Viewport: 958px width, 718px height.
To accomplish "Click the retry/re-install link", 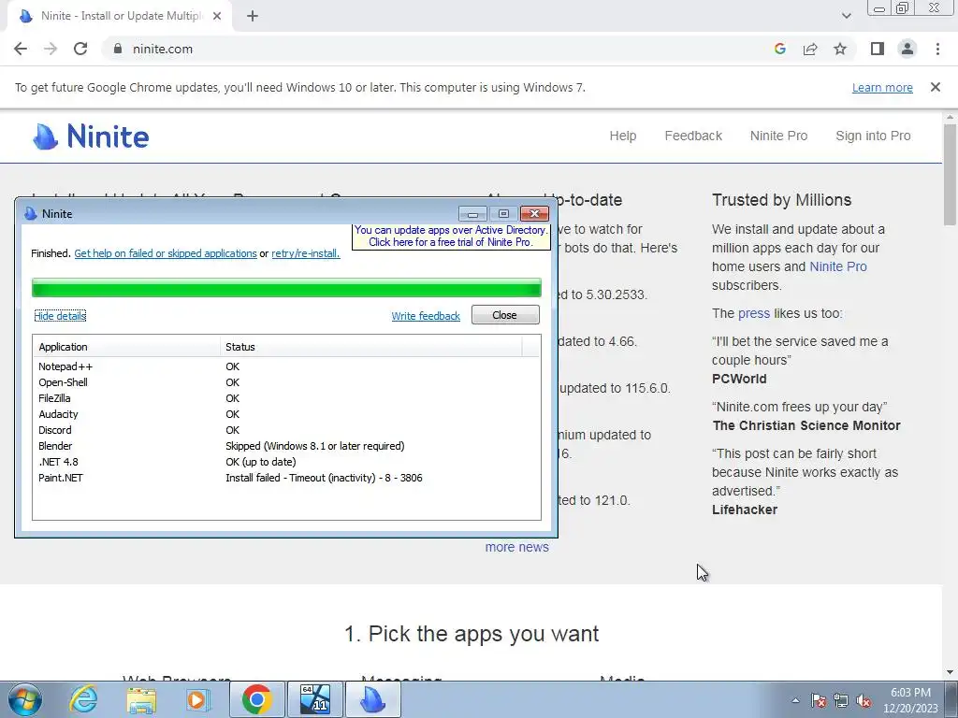I will [x=306, y=253].
